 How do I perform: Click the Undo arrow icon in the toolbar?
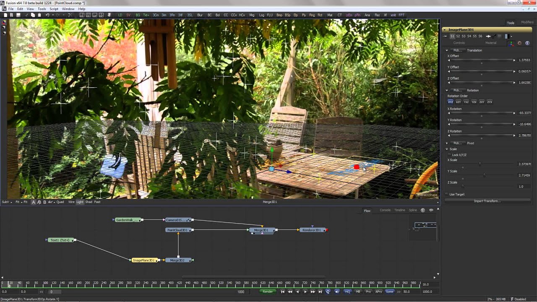[x=47, y=15]
